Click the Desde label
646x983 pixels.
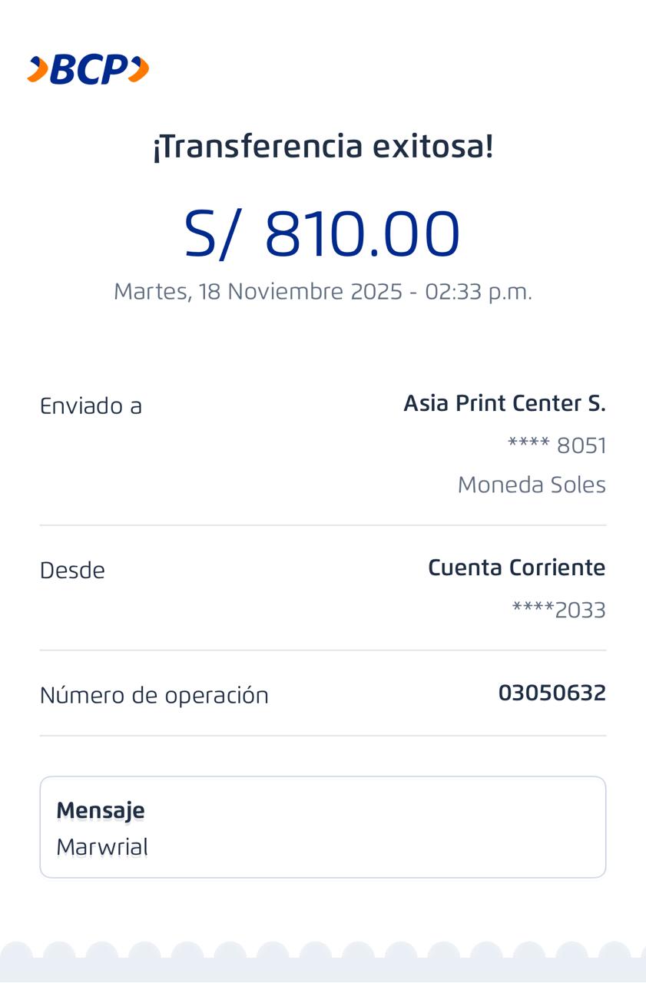[x=72, y=570]
